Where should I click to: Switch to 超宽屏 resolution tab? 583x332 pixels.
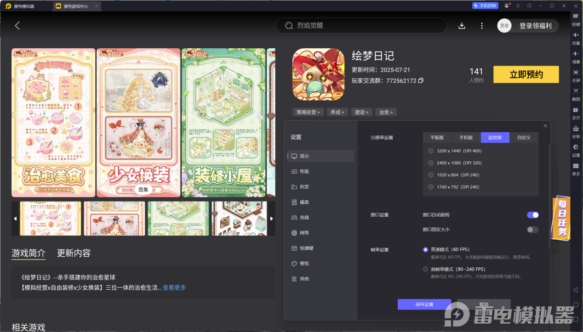click(x=495, y=137)
